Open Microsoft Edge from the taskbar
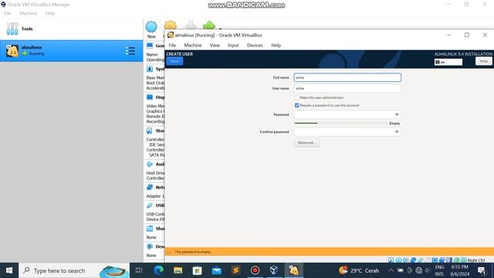Screen dimensions: 494x278 pos(158,270)
